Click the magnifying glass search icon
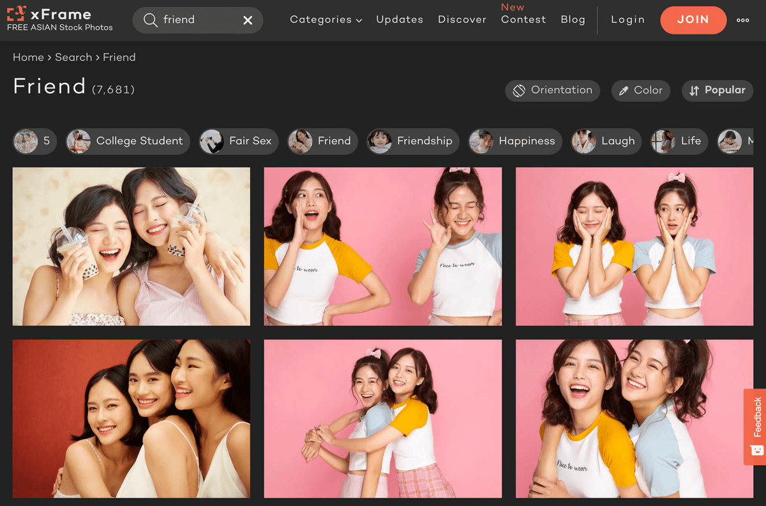Screen dimensions: 766x506 point(150,20)
